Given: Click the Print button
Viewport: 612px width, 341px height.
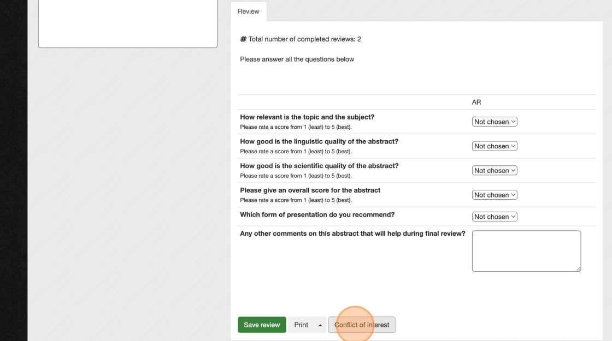Looking at the screenshot, I should [301, 325].
